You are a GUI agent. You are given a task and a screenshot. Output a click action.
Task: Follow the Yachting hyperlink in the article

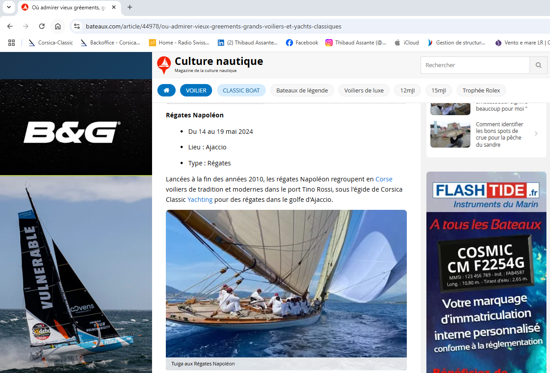[x=200, y=200]
